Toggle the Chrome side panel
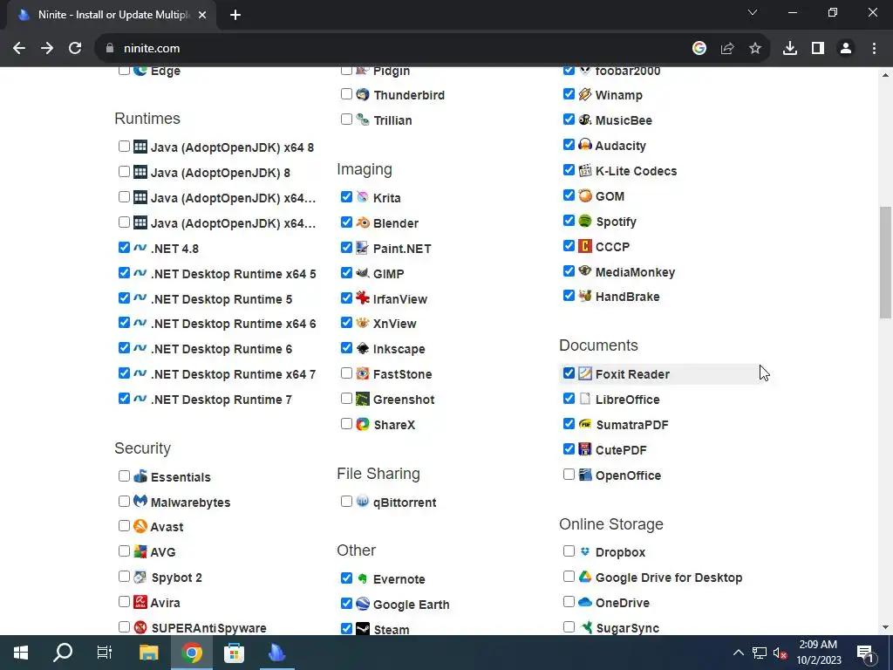 pyautogui.click(x=818, y=49)
